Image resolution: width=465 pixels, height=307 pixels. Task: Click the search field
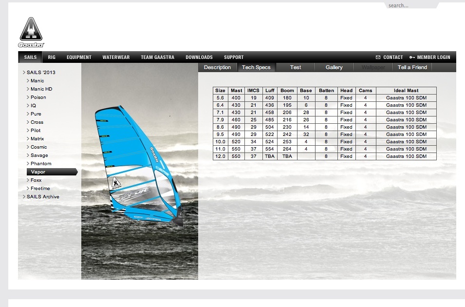(x=411, y=5)
